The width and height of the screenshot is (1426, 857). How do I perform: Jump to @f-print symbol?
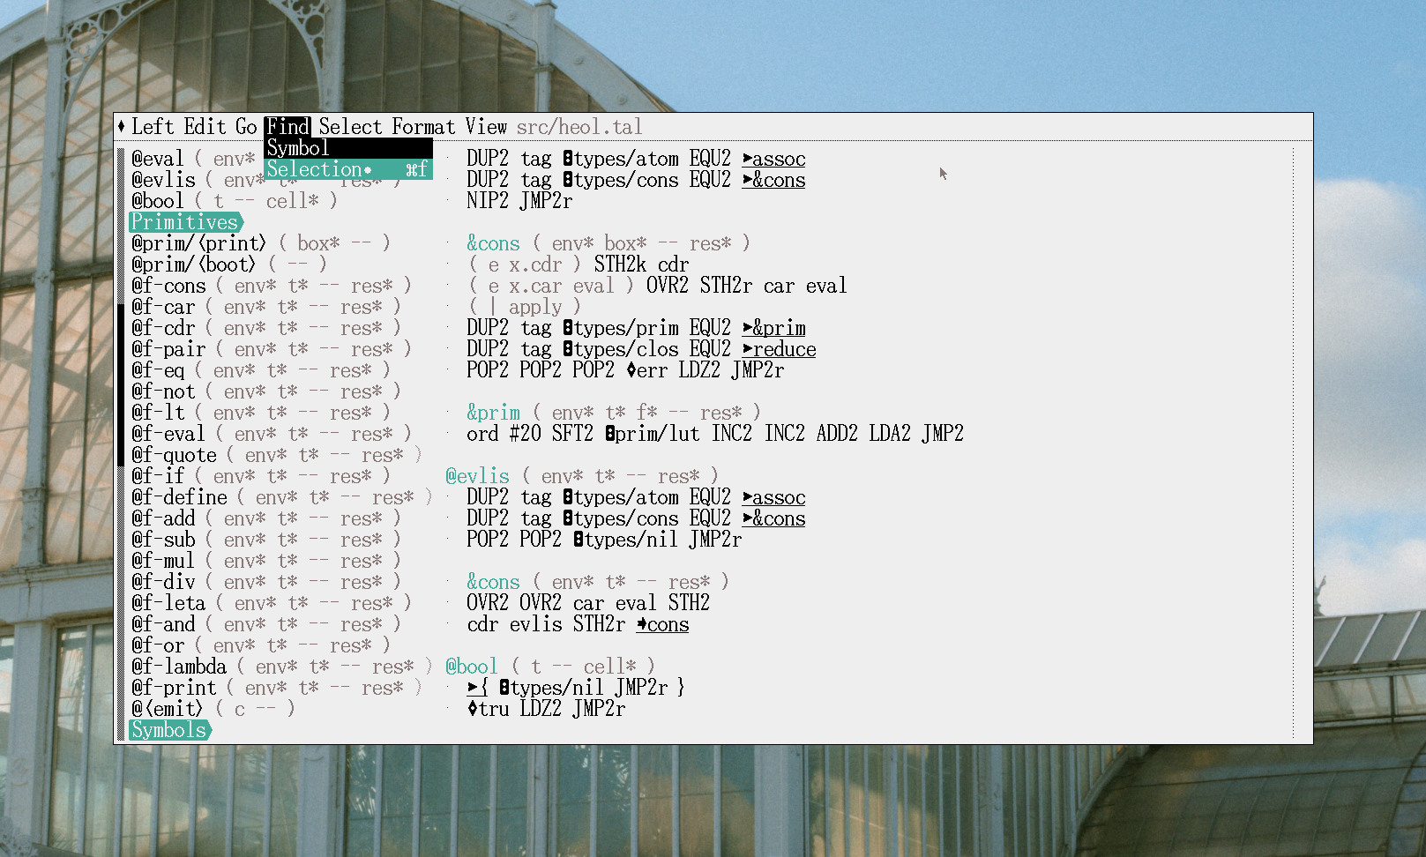pos(174,688)
